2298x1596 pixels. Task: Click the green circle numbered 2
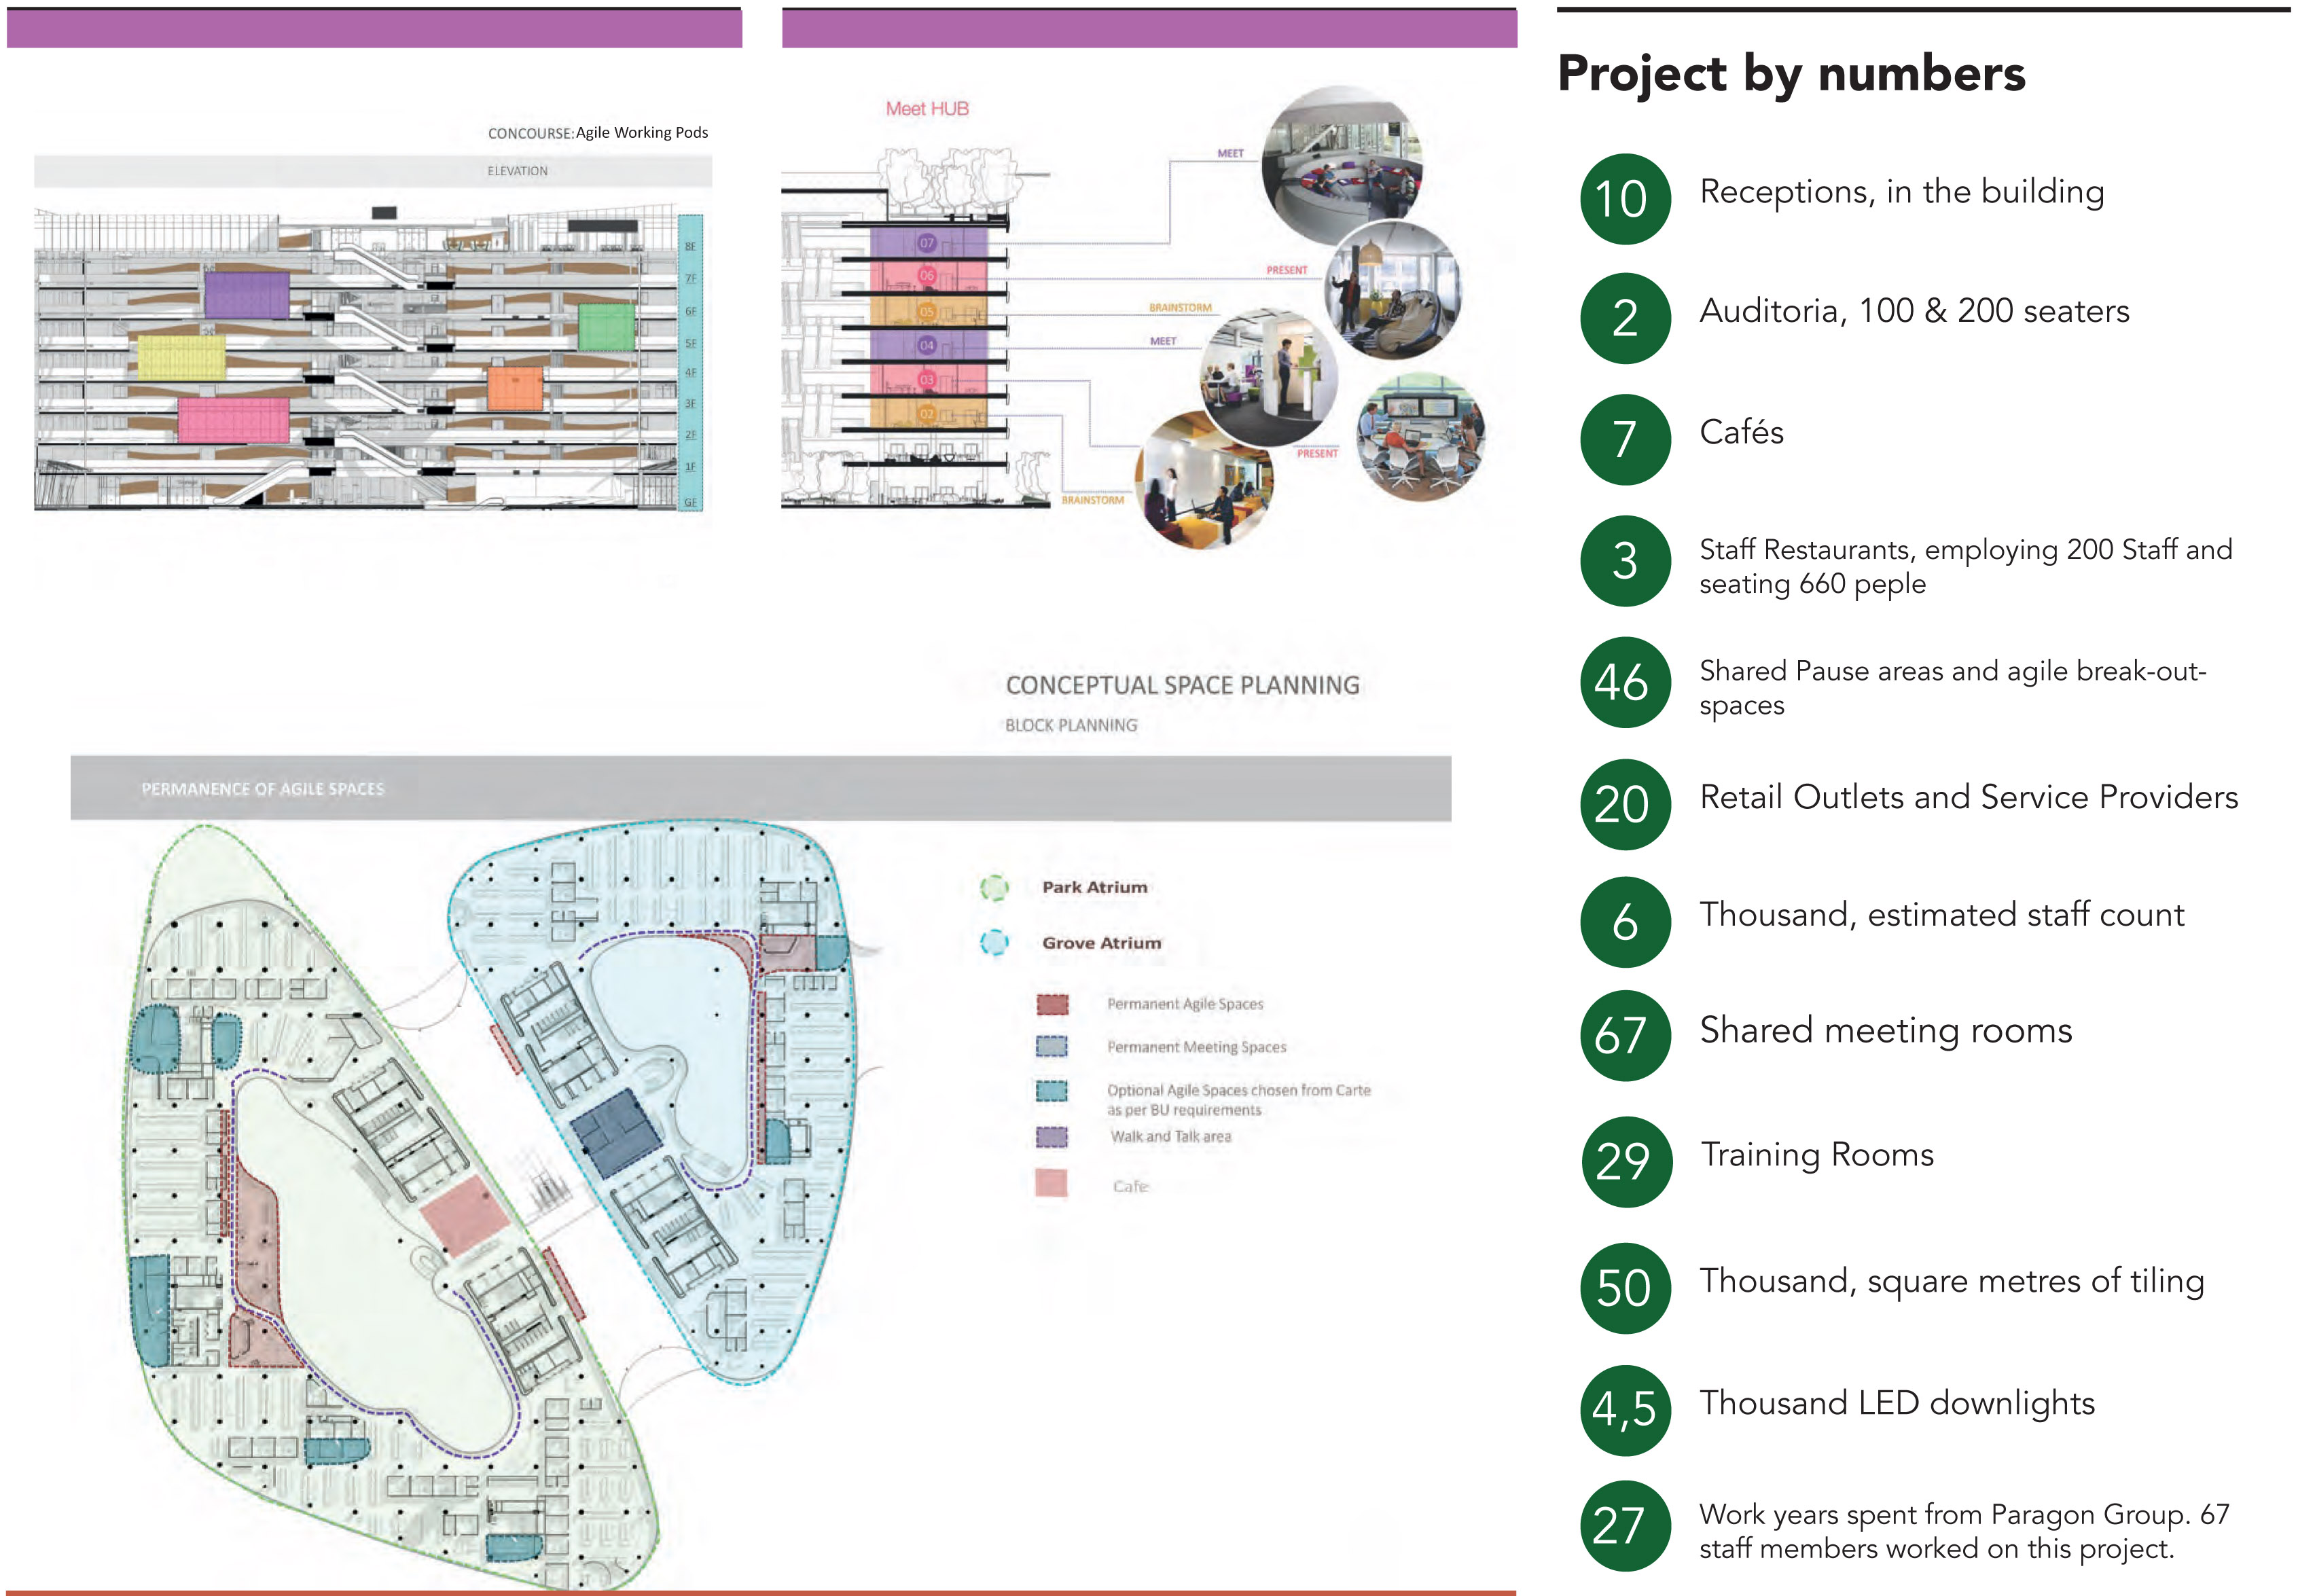coord(1624,318)
